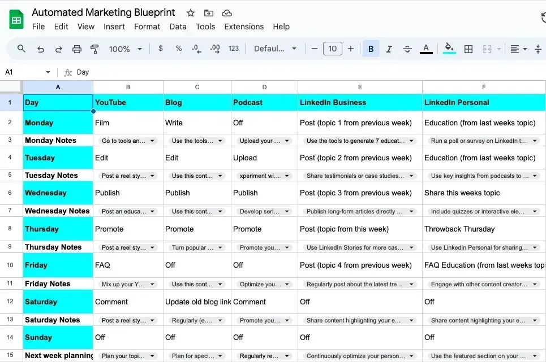
Task: Select column A header
Action: click(x=58, y=87)
